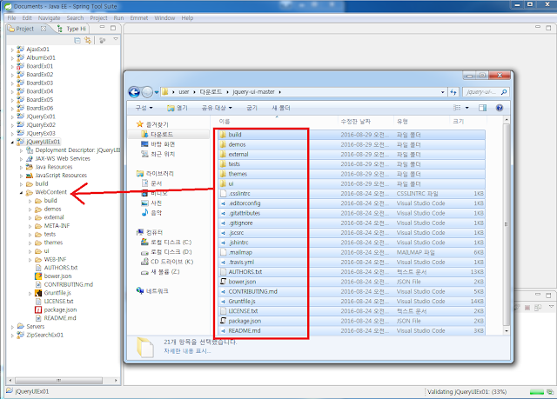Toggle Link with Editor icon in Project panel
Screen dimensions: 557x399
88,41
